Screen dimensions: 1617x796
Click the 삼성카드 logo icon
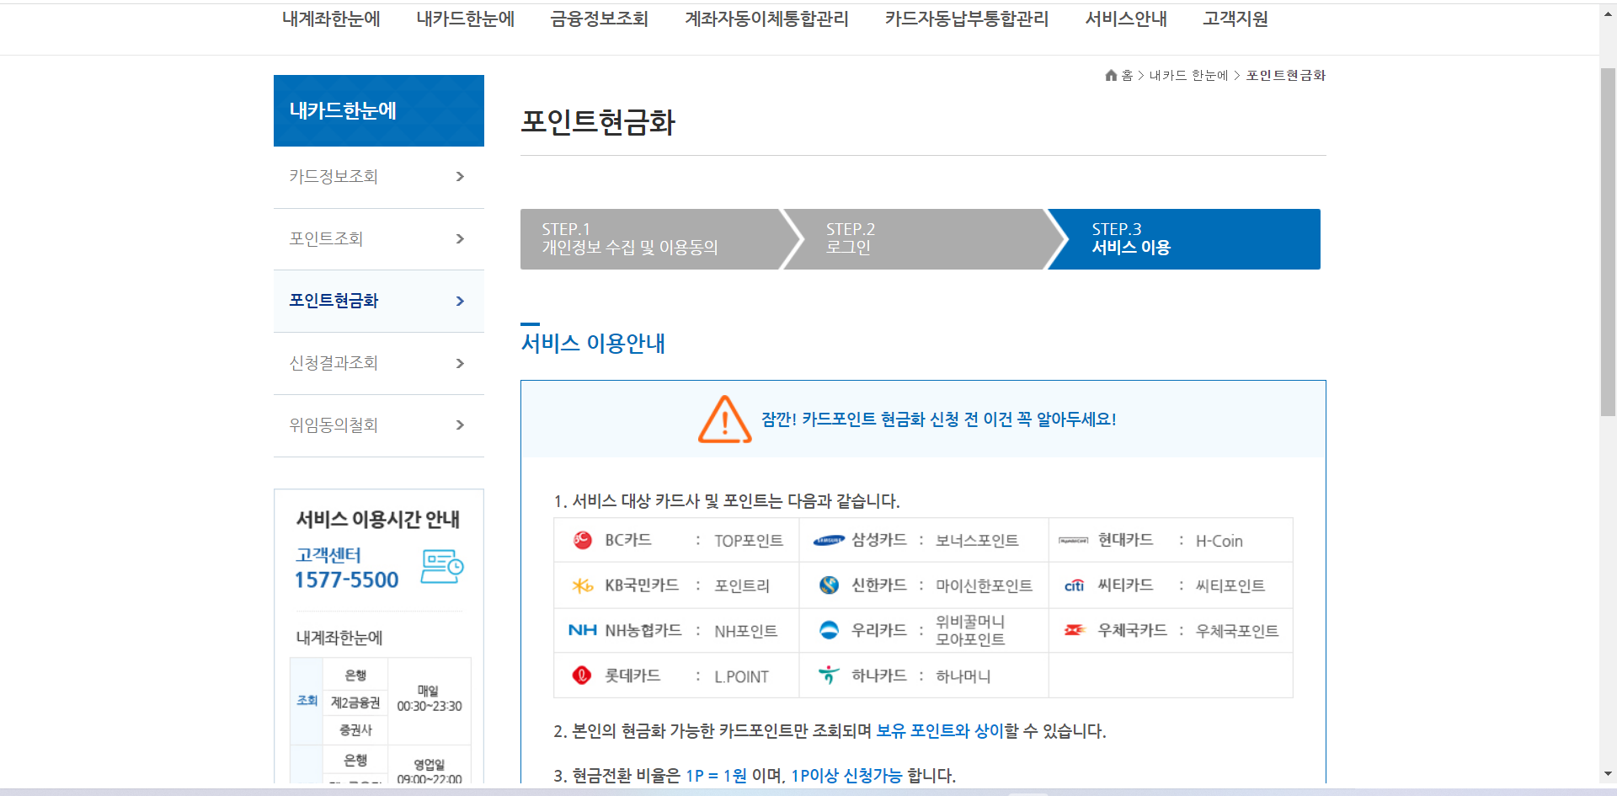[x=829, y=541]
